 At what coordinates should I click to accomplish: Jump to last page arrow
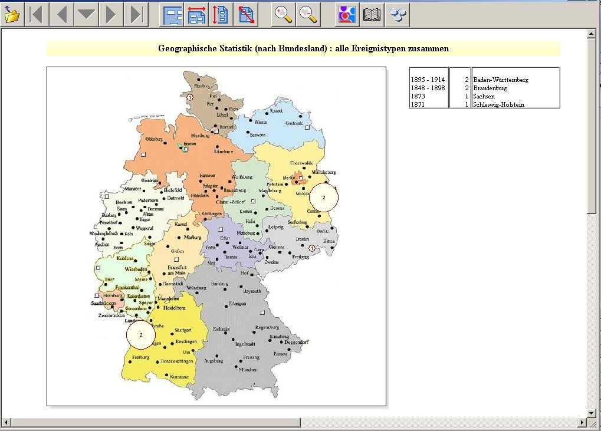(136, 15)
